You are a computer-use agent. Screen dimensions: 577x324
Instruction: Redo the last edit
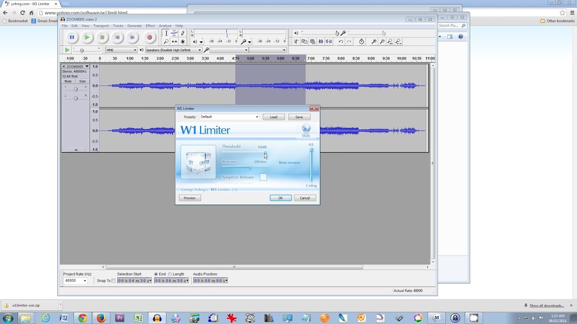point(349,41)
